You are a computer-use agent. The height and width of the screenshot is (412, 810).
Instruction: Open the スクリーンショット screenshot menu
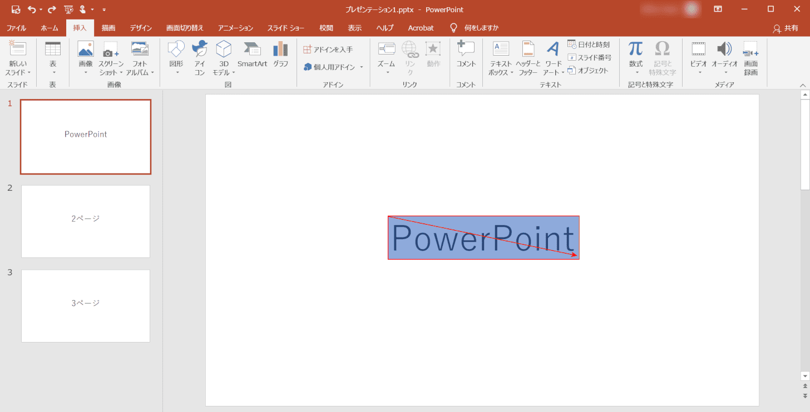(x=111, y=58)
